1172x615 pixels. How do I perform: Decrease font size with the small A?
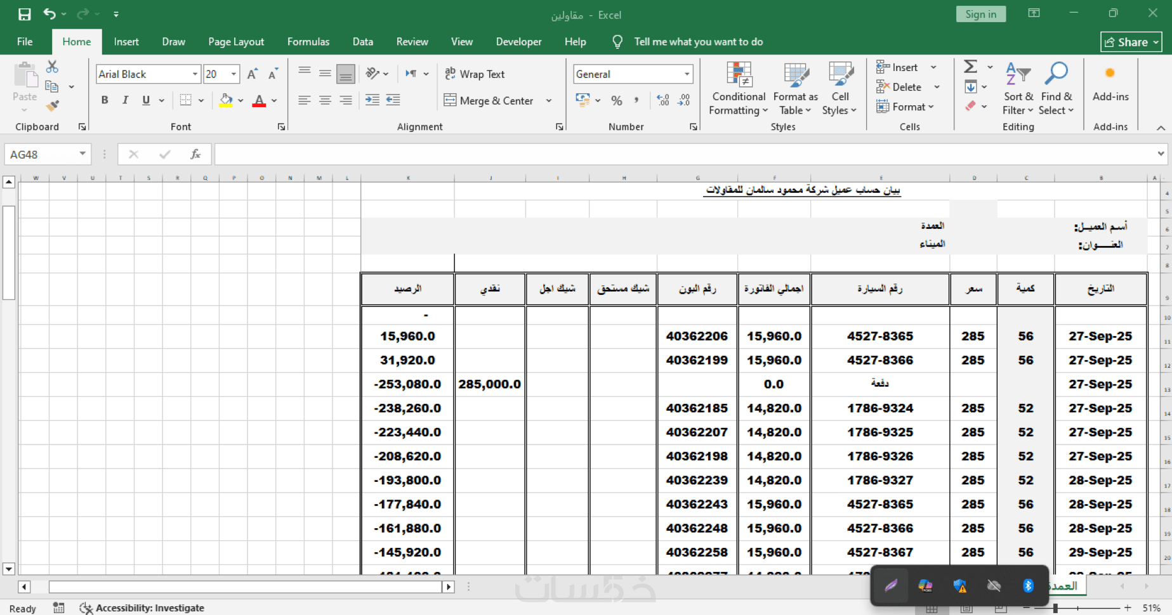(x=273, y=74)
